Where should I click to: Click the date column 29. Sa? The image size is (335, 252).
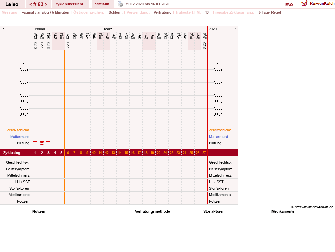(x=101, y=36)
